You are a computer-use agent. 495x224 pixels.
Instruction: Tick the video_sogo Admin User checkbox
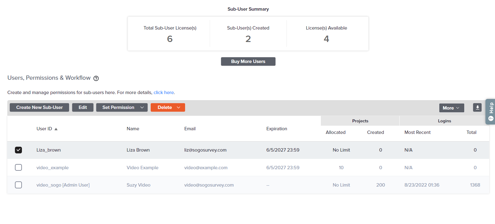pos(19,185)
